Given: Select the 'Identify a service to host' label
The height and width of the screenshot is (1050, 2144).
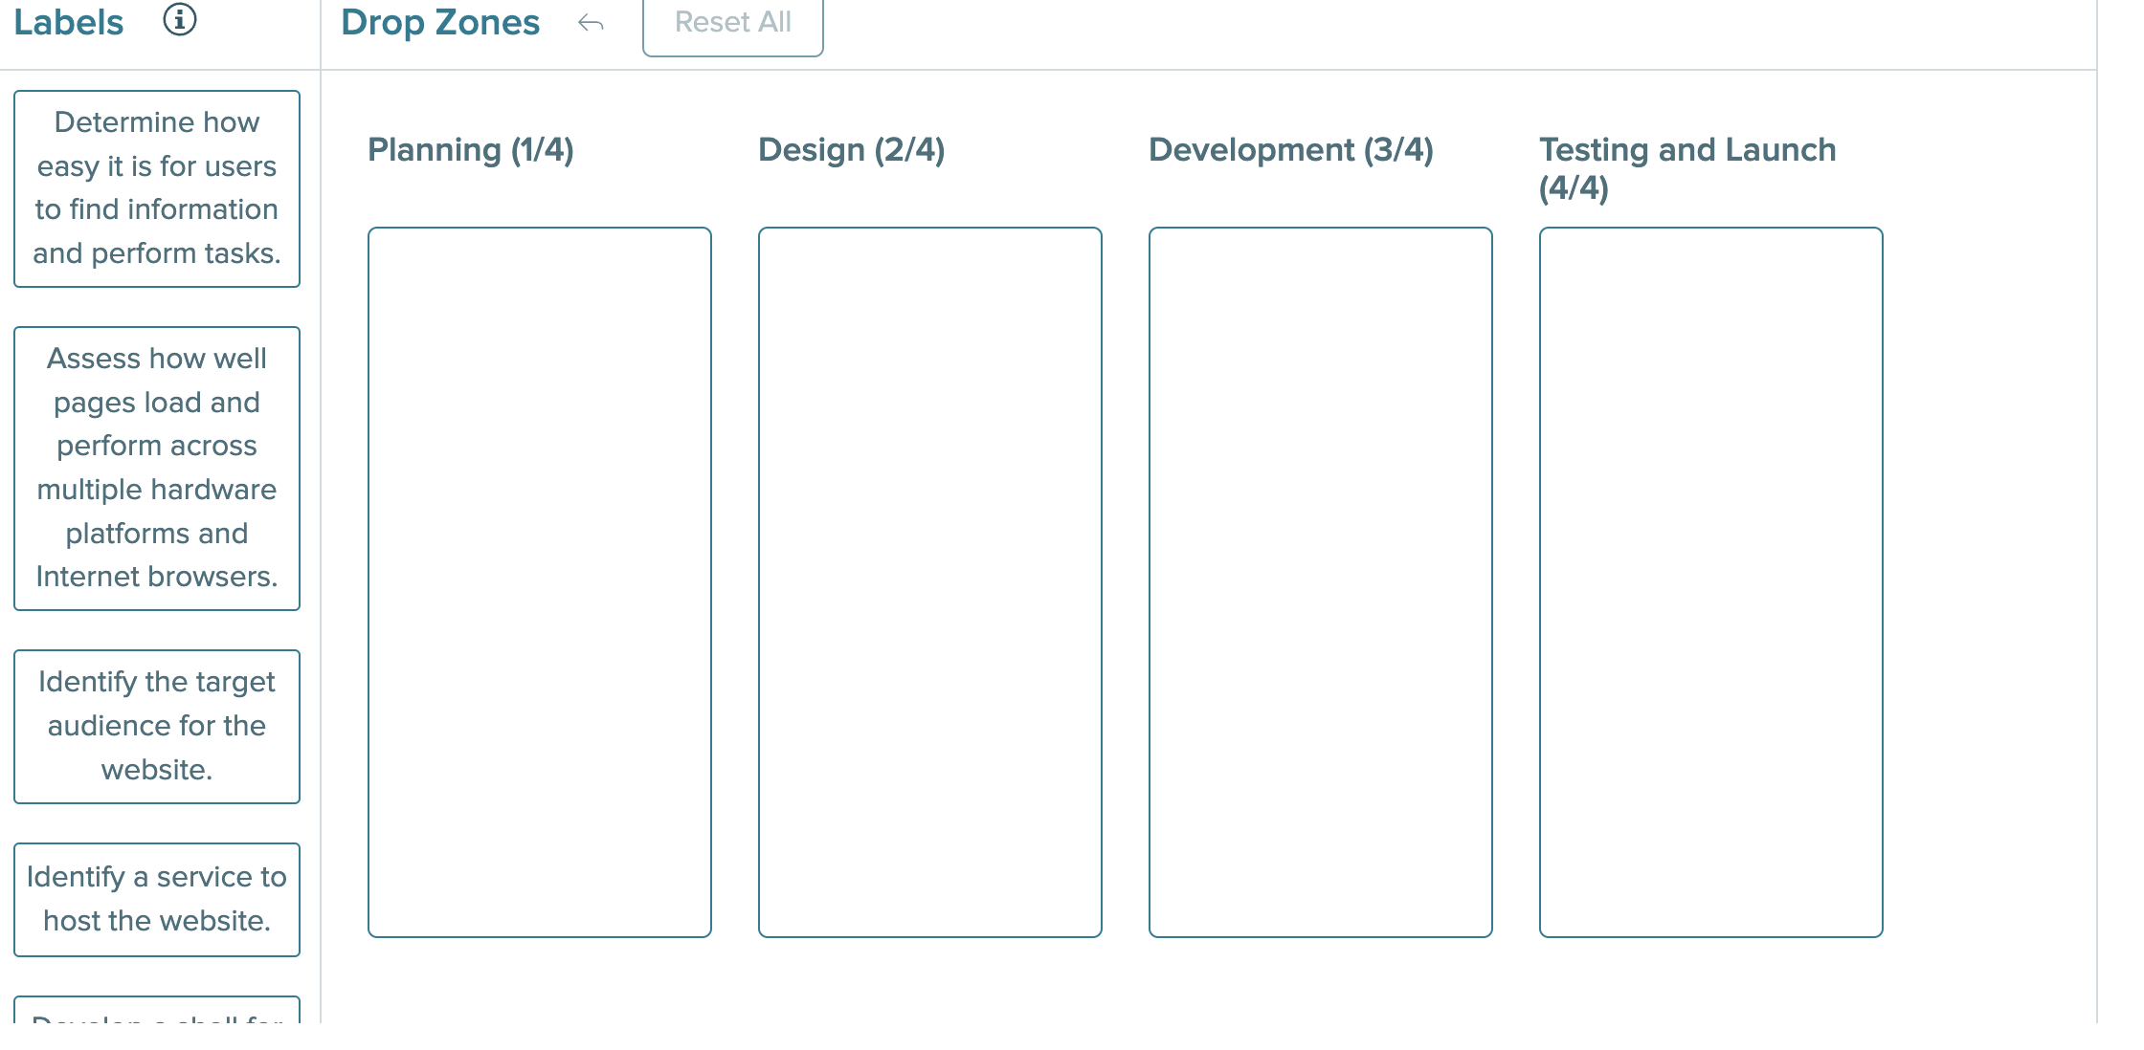Looking at the screenshot, I should coord(157,899).
